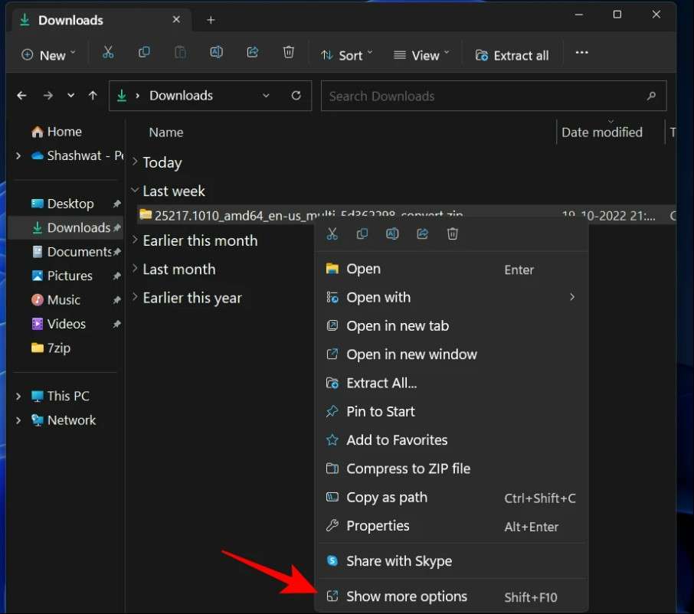This screenshot has width=694, height=614.
Task: Select Copy as path
Action: click(x=451, y=497)
